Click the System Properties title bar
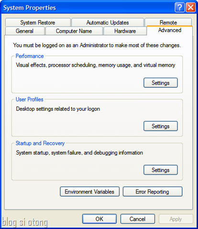 88,7
